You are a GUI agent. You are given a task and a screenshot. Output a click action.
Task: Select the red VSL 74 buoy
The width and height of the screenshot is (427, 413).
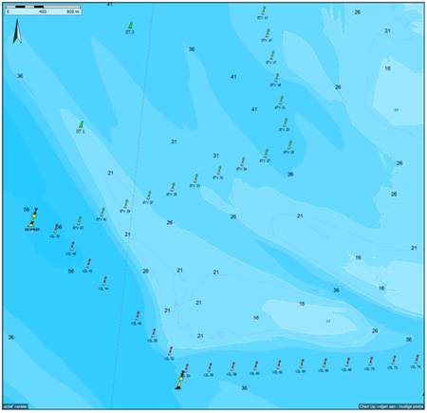[x=417, y=360]
